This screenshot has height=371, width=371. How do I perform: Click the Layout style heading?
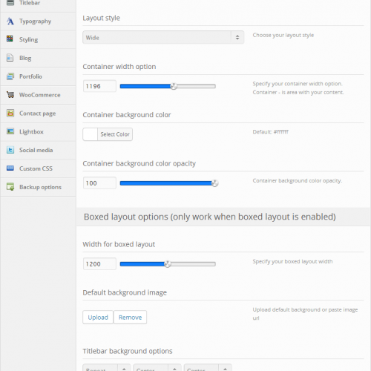(x=101, y=18)
